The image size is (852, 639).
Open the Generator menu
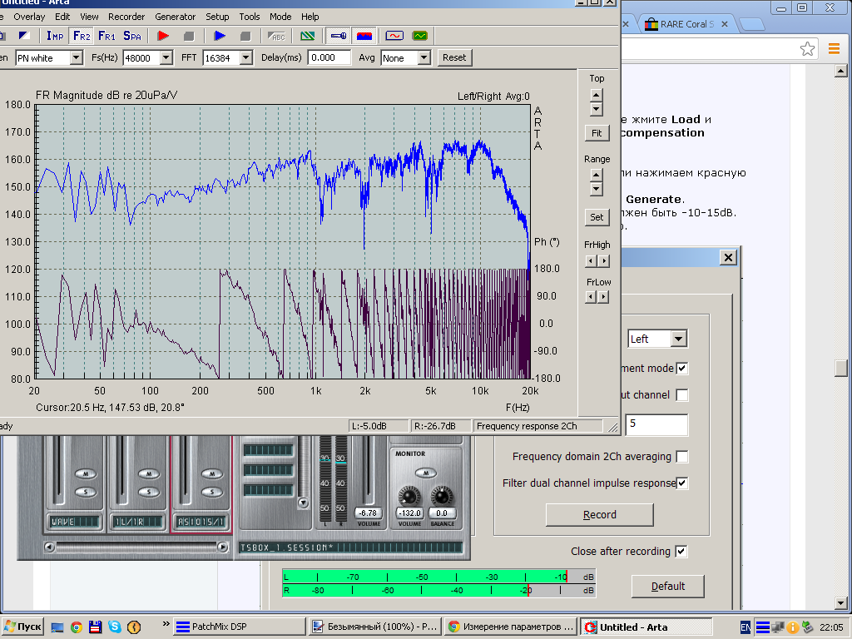[x=175, y=17]
